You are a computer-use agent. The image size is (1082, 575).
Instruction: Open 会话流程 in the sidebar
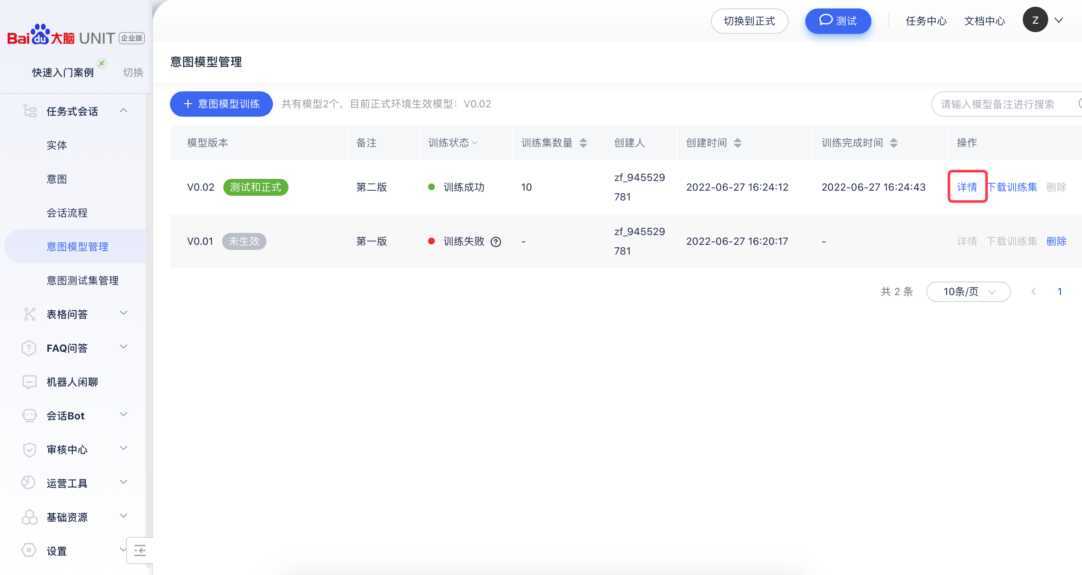click(67, 213)
